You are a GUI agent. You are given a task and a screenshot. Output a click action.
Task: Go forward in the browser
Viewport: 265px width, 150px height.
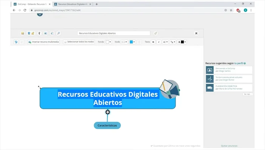19,10
